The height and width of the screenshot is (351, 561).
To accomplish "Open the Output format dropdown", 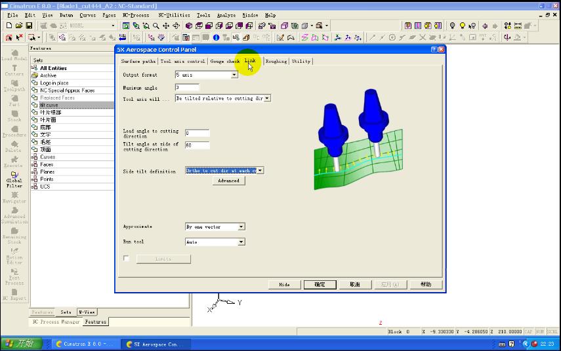I will point(234,75).
